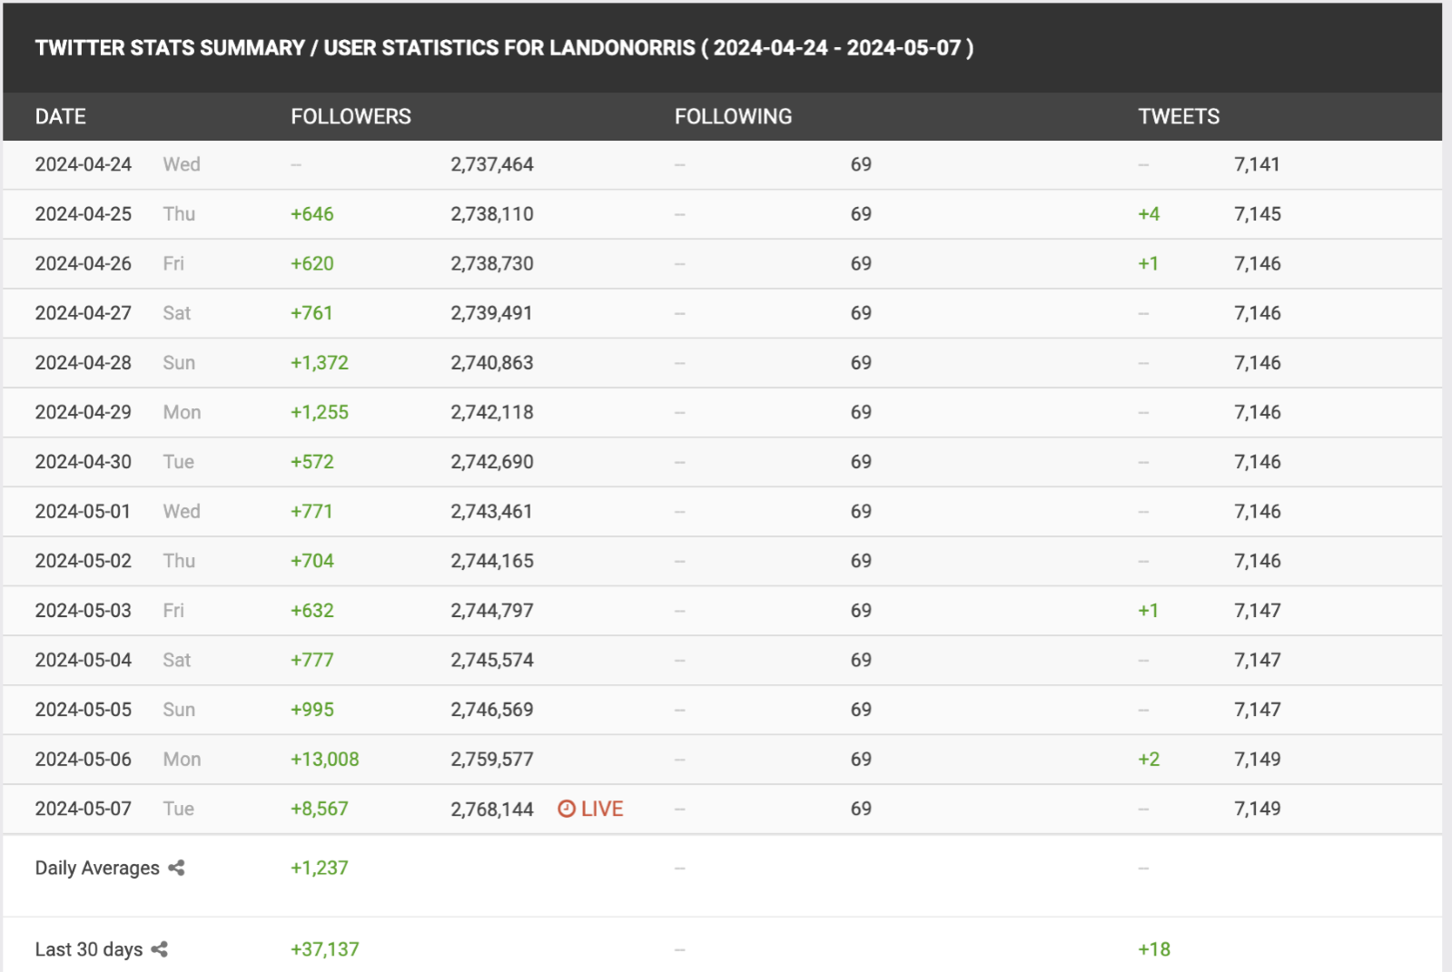
Task: Click the +8,567 follower gain value
Action: [319, 809]
